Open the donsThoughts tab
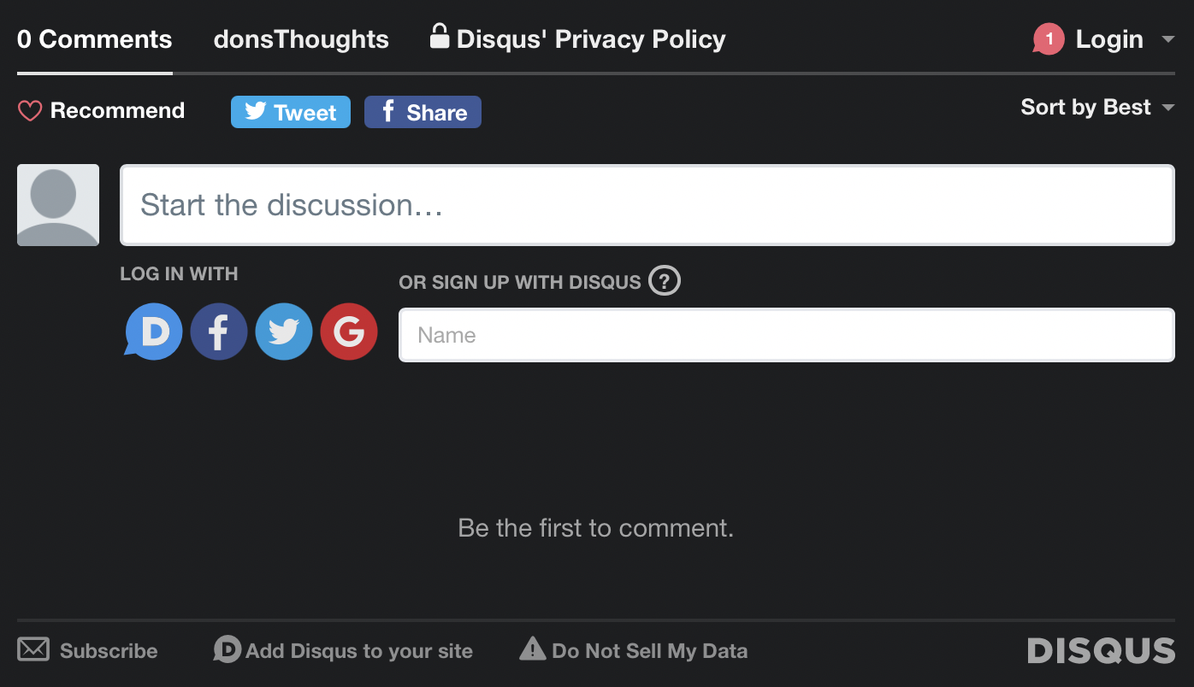 [301, 39]
